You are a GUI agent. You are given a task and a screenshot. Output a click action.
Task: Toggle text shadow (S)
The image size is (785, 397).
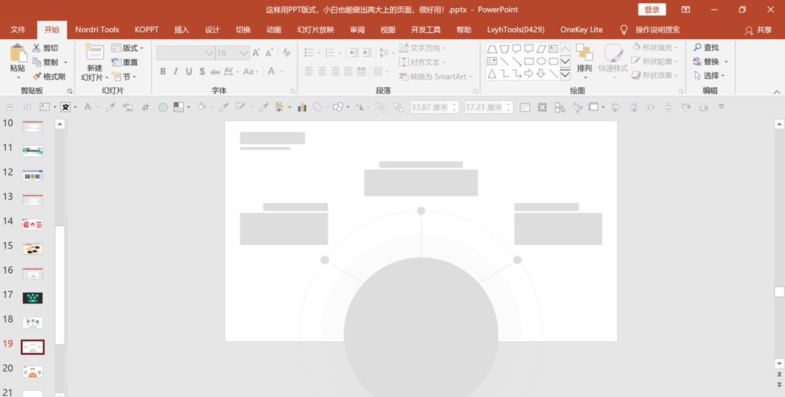(x=202, y=71)
